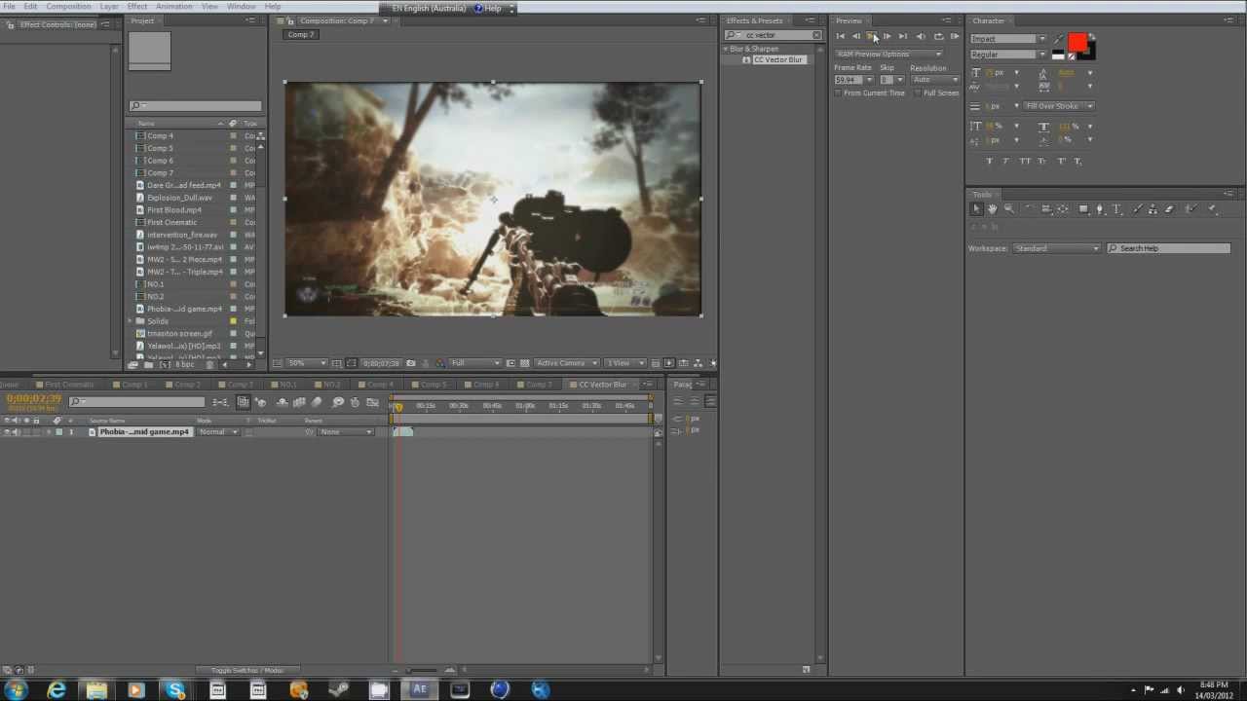Select the Horizontal Type tool
The image size is (1247, 701).
[x=1117, y=209]
